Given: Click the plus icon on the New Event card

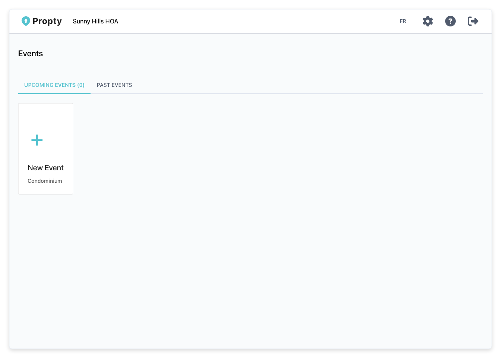Looking at the screenshot, I should point(37,140).
